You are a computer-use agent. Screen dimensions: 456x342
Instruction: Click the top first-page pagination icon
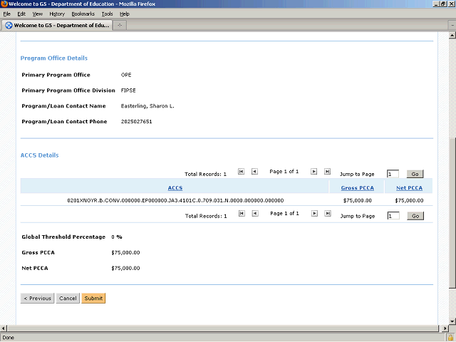click(242, 172)
